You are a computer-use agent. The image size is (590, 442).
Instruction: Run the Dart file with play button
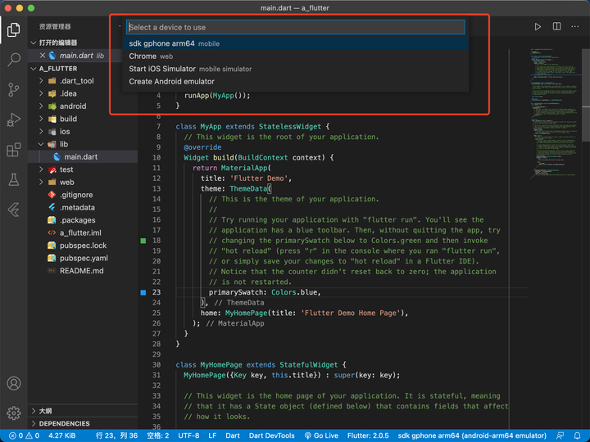[538, 27]
